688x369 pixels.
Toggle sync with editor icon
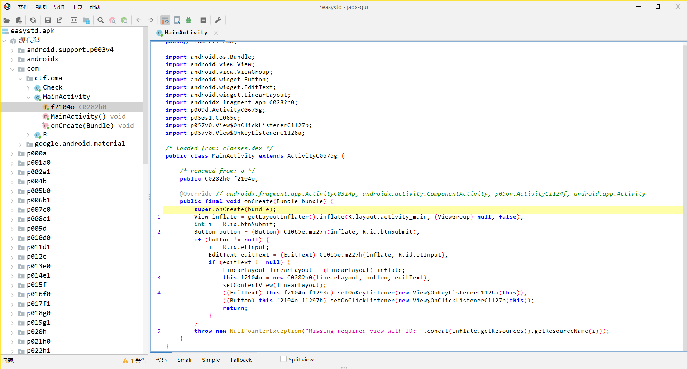coord(74,20)
